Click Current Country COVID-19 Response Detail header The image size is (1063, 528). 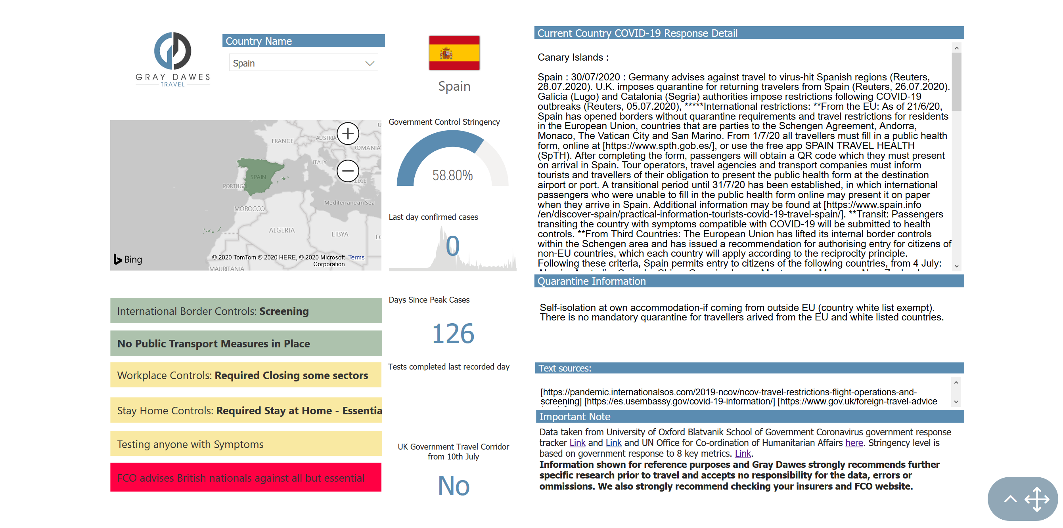[x=749, y=33]
